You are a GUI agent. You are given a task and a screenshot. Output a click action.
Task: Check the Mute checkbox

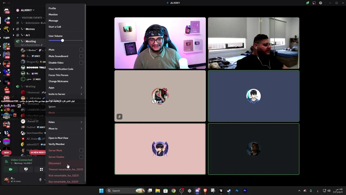pos(81,50)
